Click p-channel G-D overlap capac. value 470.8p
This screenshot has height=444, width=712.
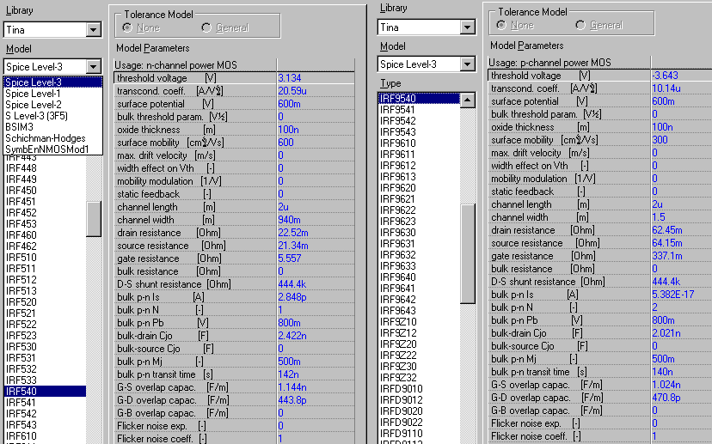pyautogui.click(x=666, y=398)
